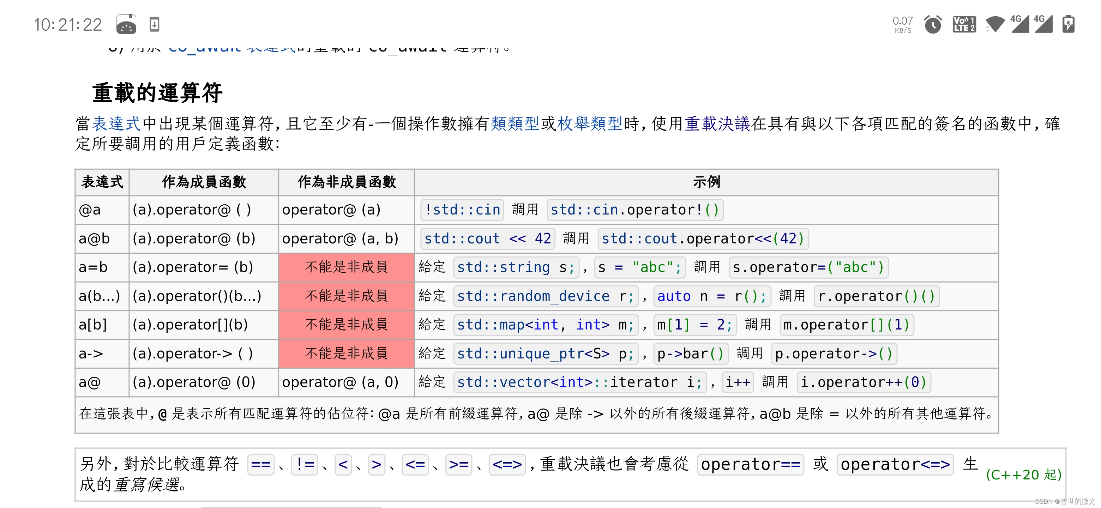Tap the download notification icon
1101x508 pixels.
(x=154, y=24)
